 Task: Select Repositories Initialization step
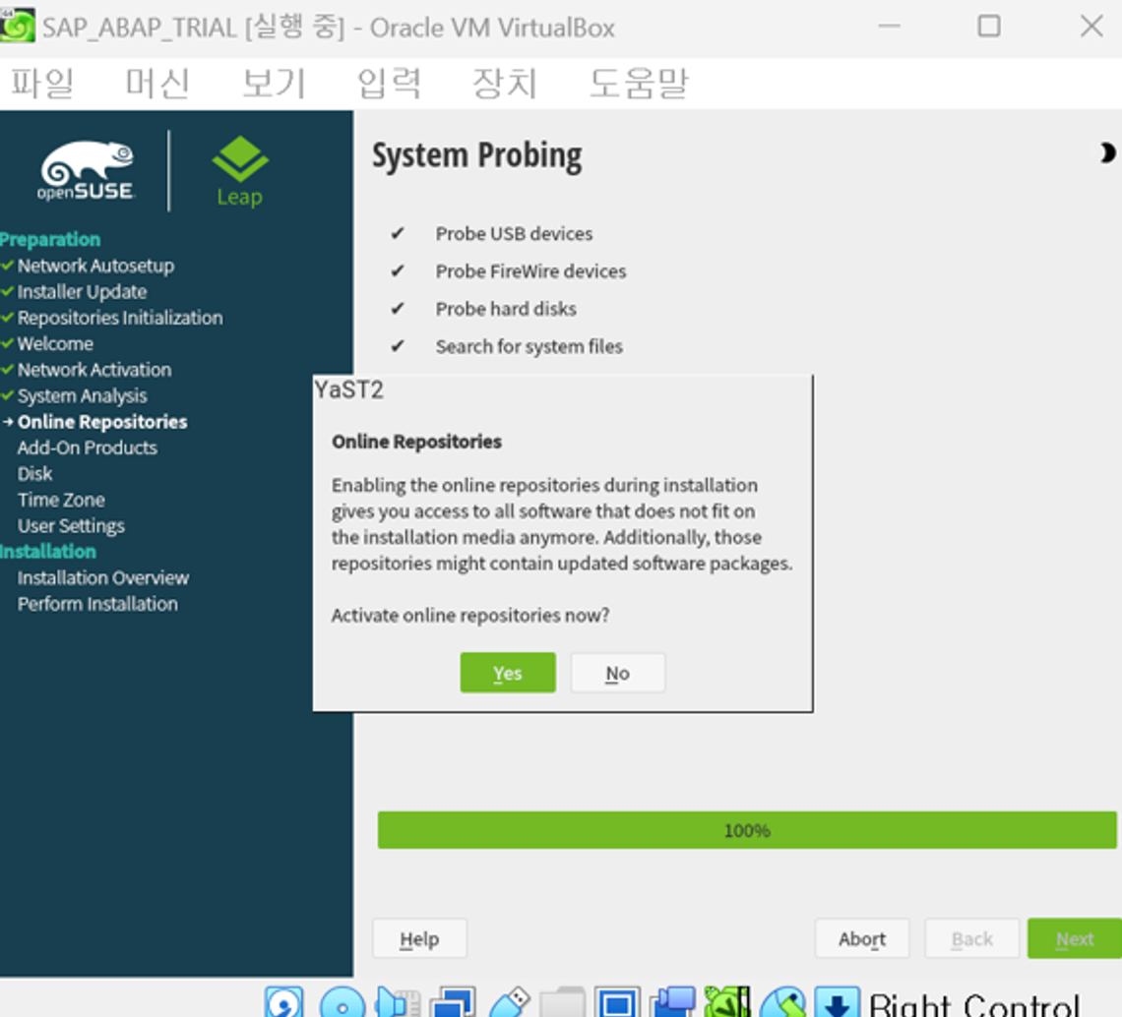[120, 318]
